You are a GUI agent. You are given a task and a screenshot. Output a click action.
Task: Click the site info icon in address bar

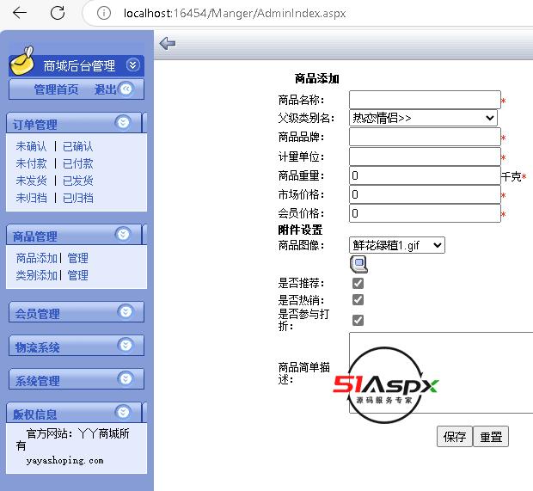pos(104,13)
